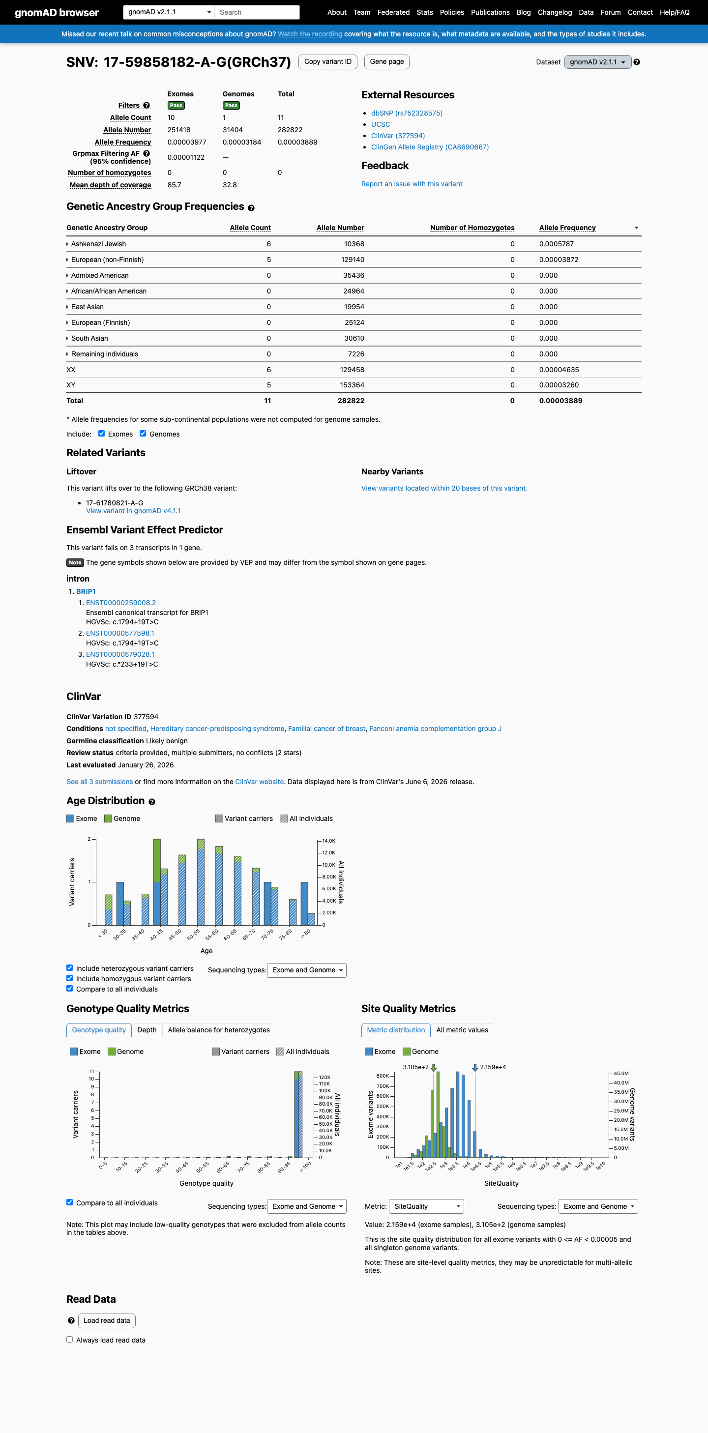Toggle the Exomes include checkbox
The image size is (708, 1433).
101,434
